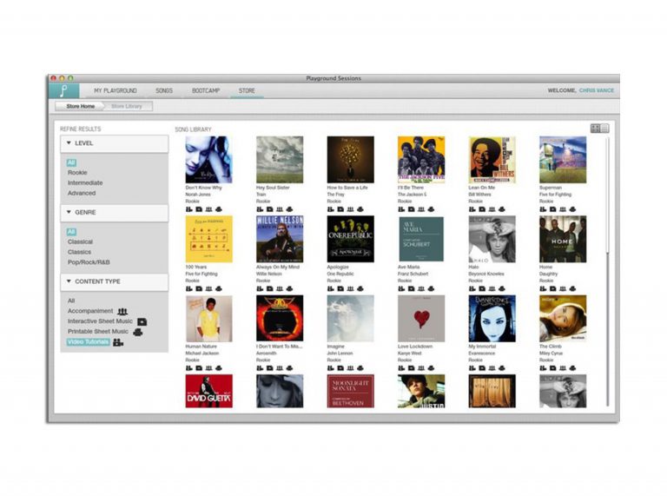Click printable sheet icon under Ave Maria

click(431, 289)
